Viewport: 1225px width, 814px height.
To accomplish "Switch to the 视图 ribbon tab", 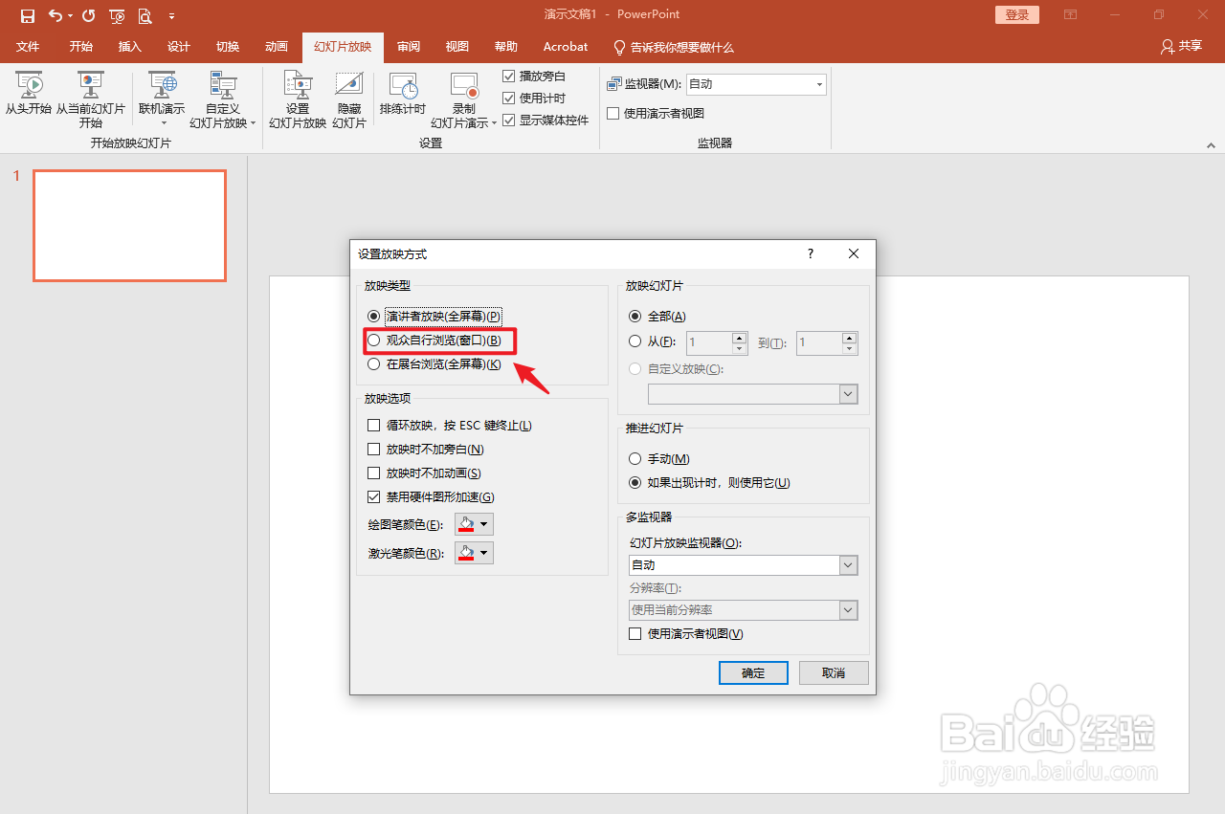I will (x=457, y=47).
